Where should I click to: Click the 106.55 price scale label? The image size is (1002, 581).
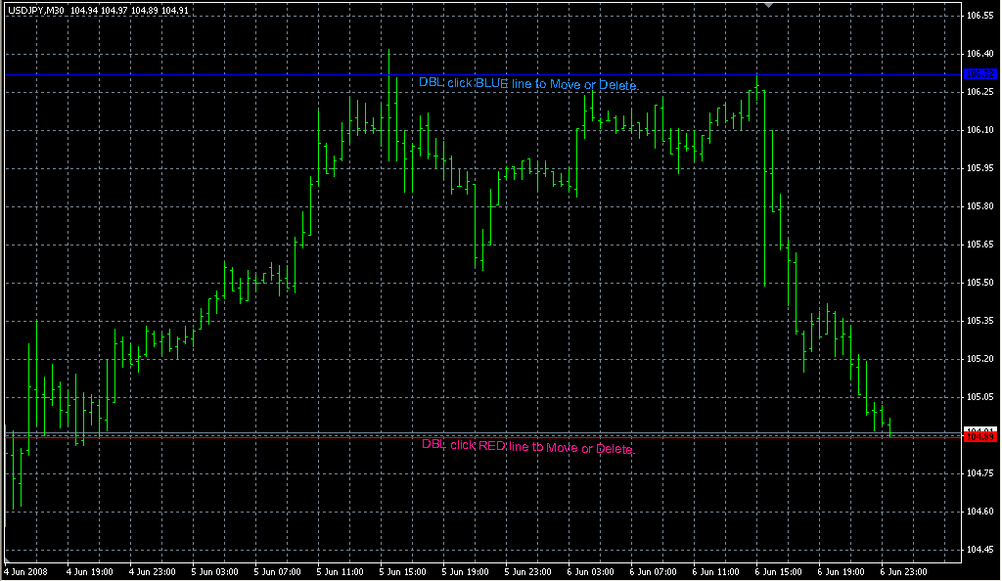pyautogui.click(x=980, y=17)
